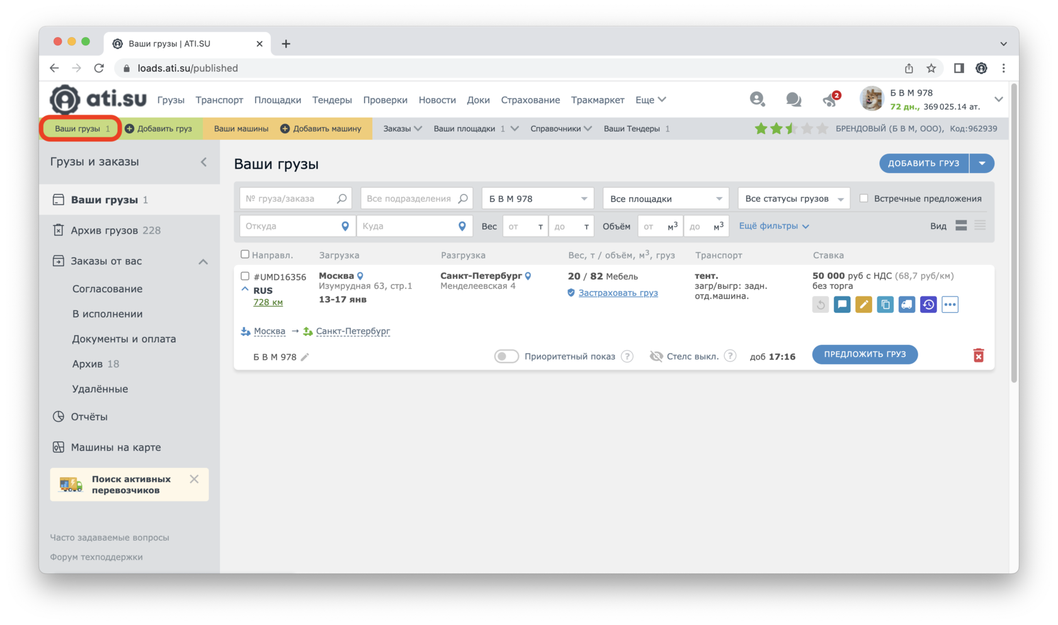Expand Ещё фильтры

[x=774, y=226]
